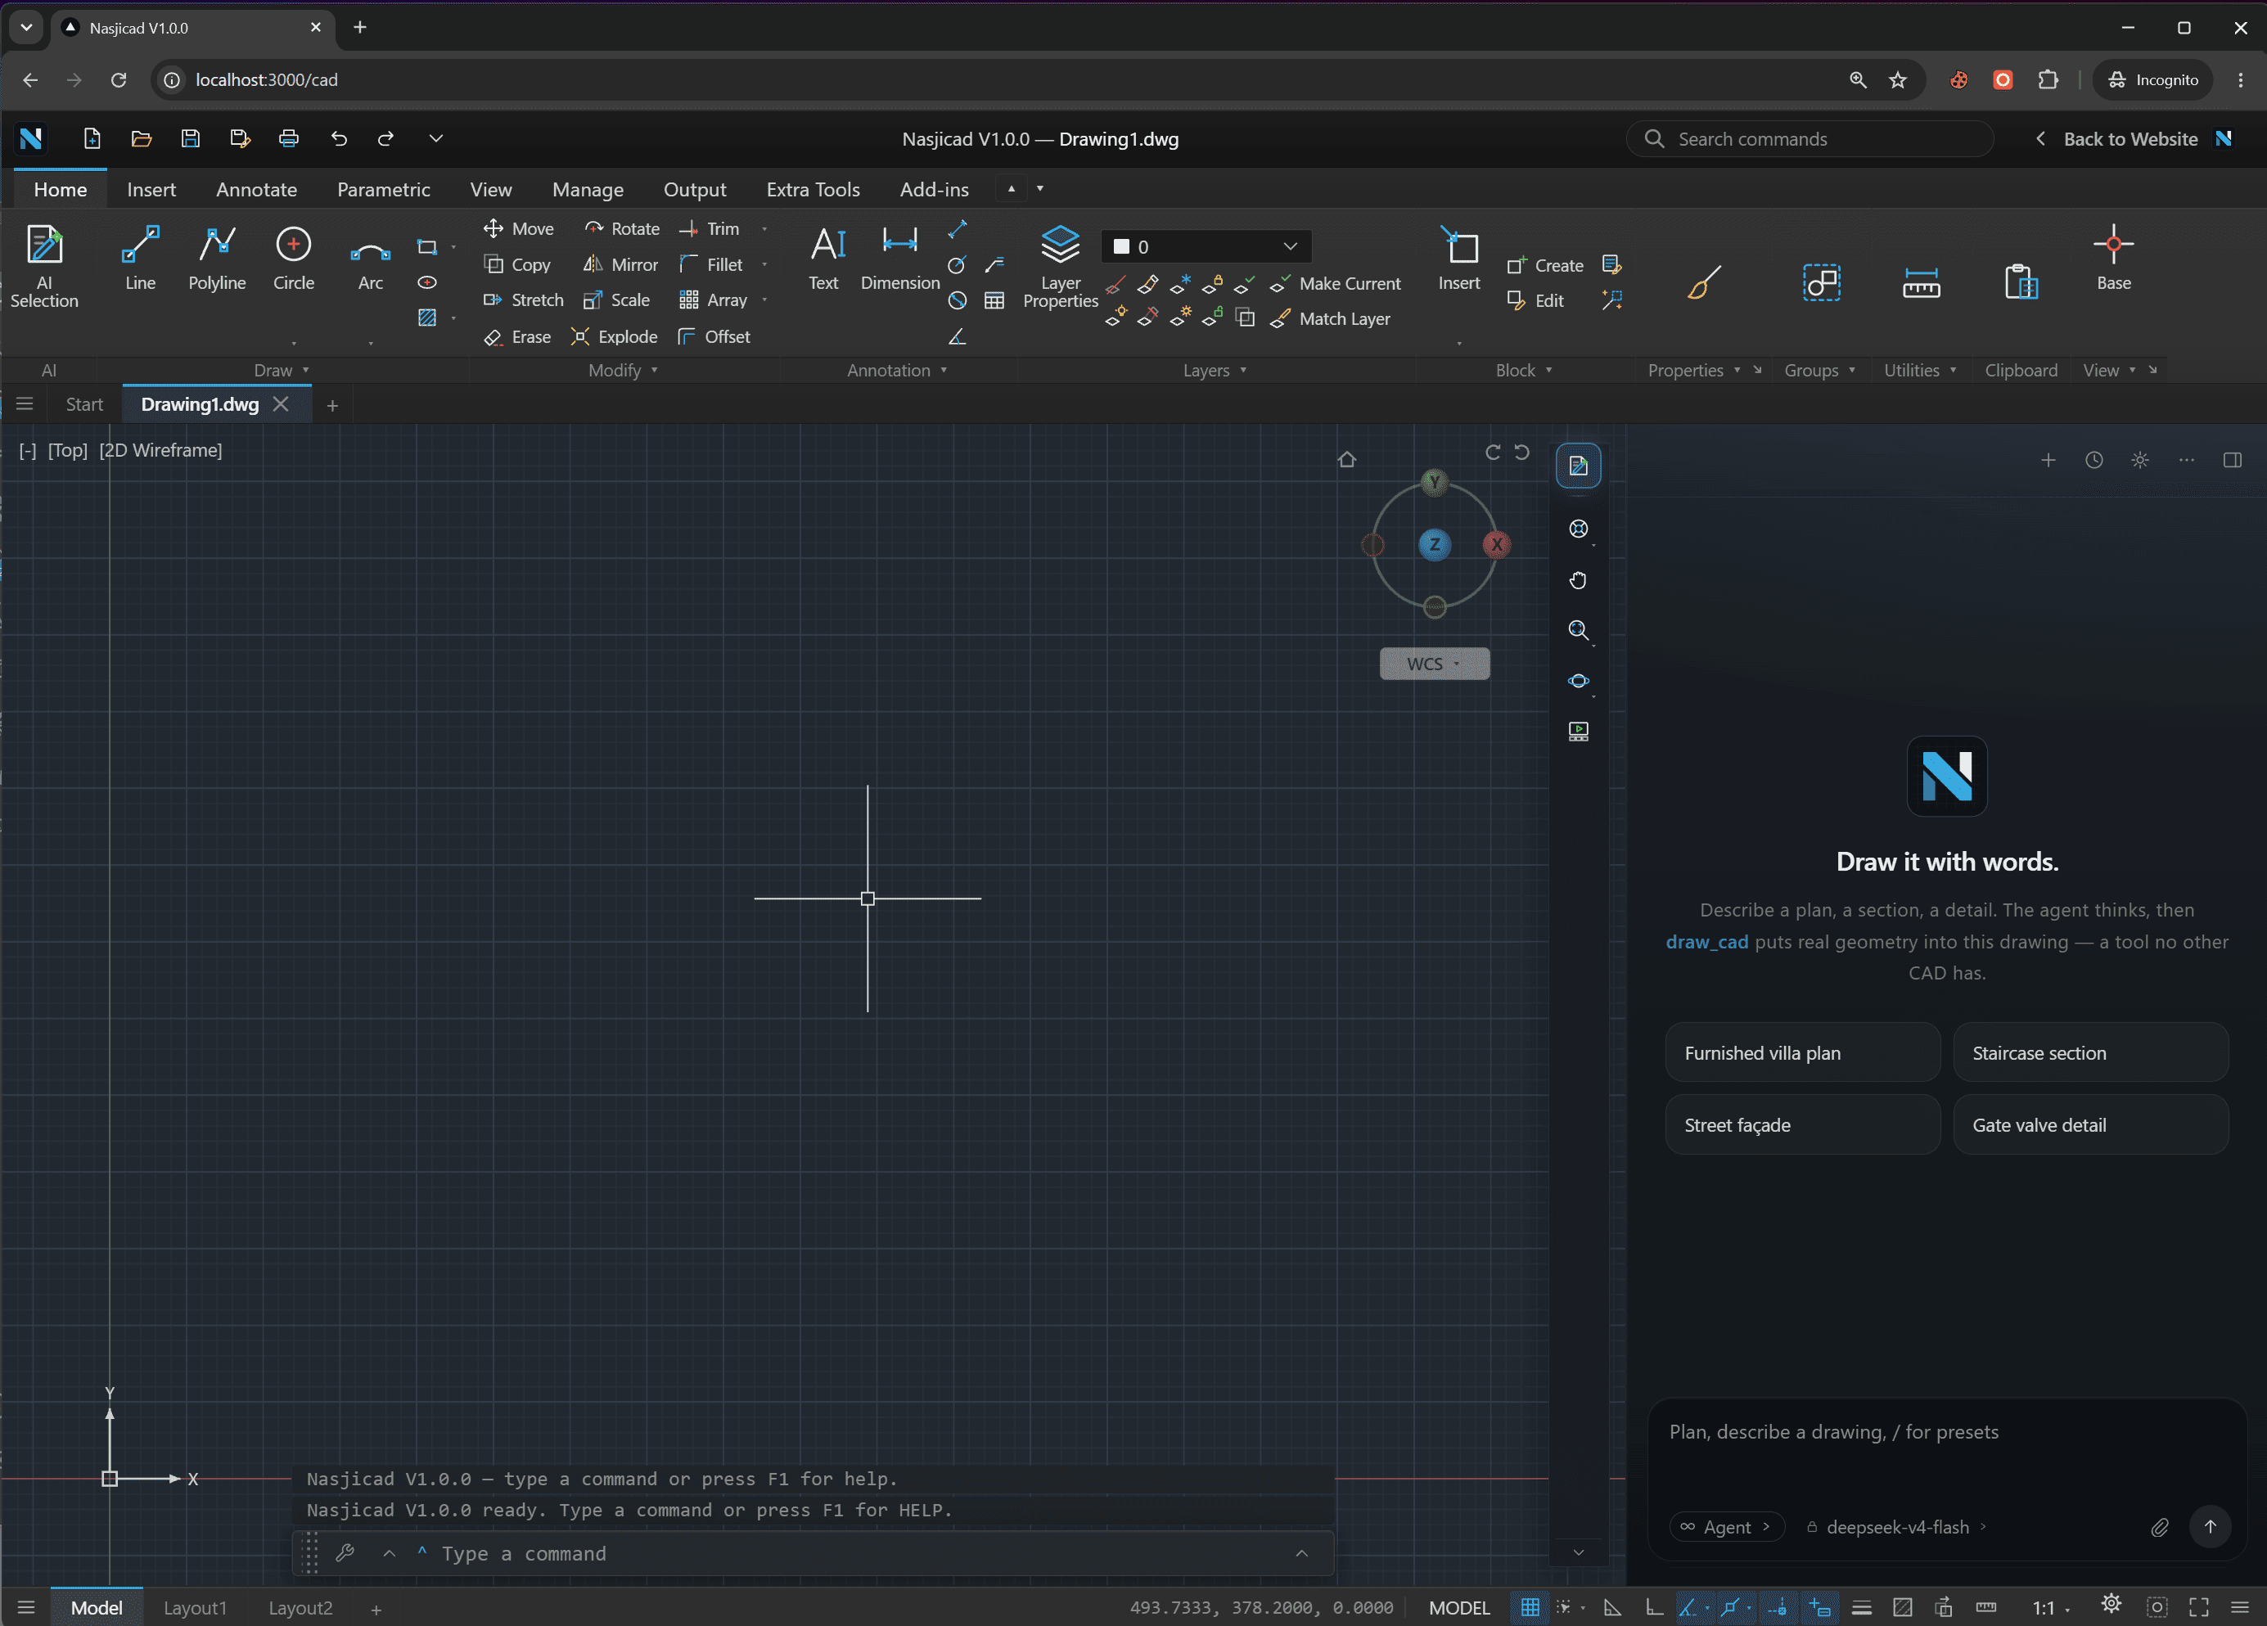
Task: Expand the Annotation panel arrow
Action: click(x=944, y=370)
